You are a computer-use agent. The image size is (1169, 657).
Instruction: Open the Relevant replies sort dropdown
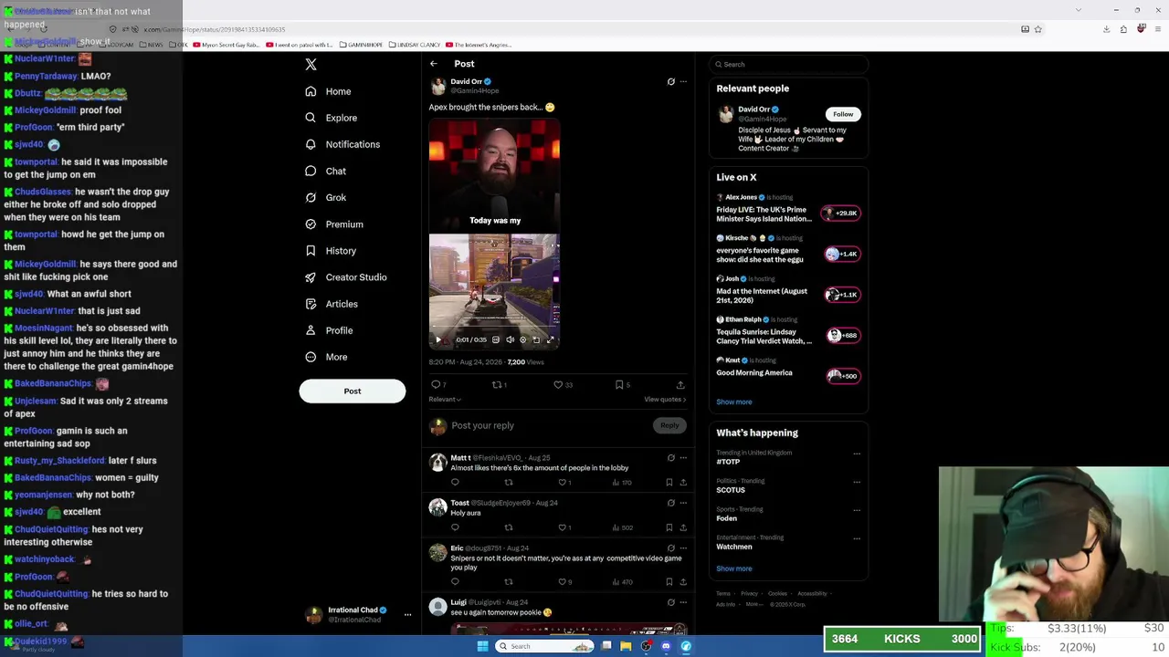click(445, 399)
